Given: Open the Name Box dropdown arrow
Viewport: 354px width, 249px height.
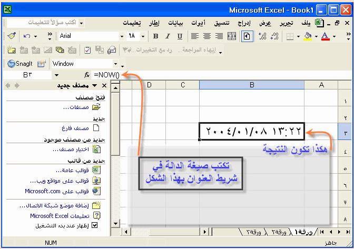Looking at the screenshot, I should (56, 75).
